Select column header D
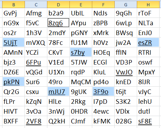161x128 pixels. tap(58, 5)
